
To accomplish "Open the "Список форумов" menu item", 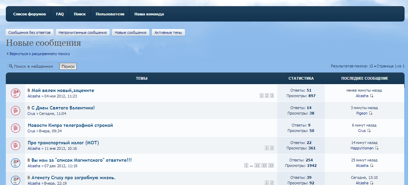I will pyautogui.click(x=29, y=14).
